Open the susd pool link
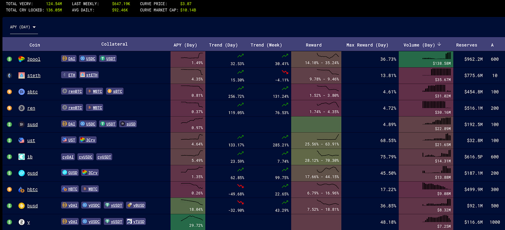 tap(32, 124)
